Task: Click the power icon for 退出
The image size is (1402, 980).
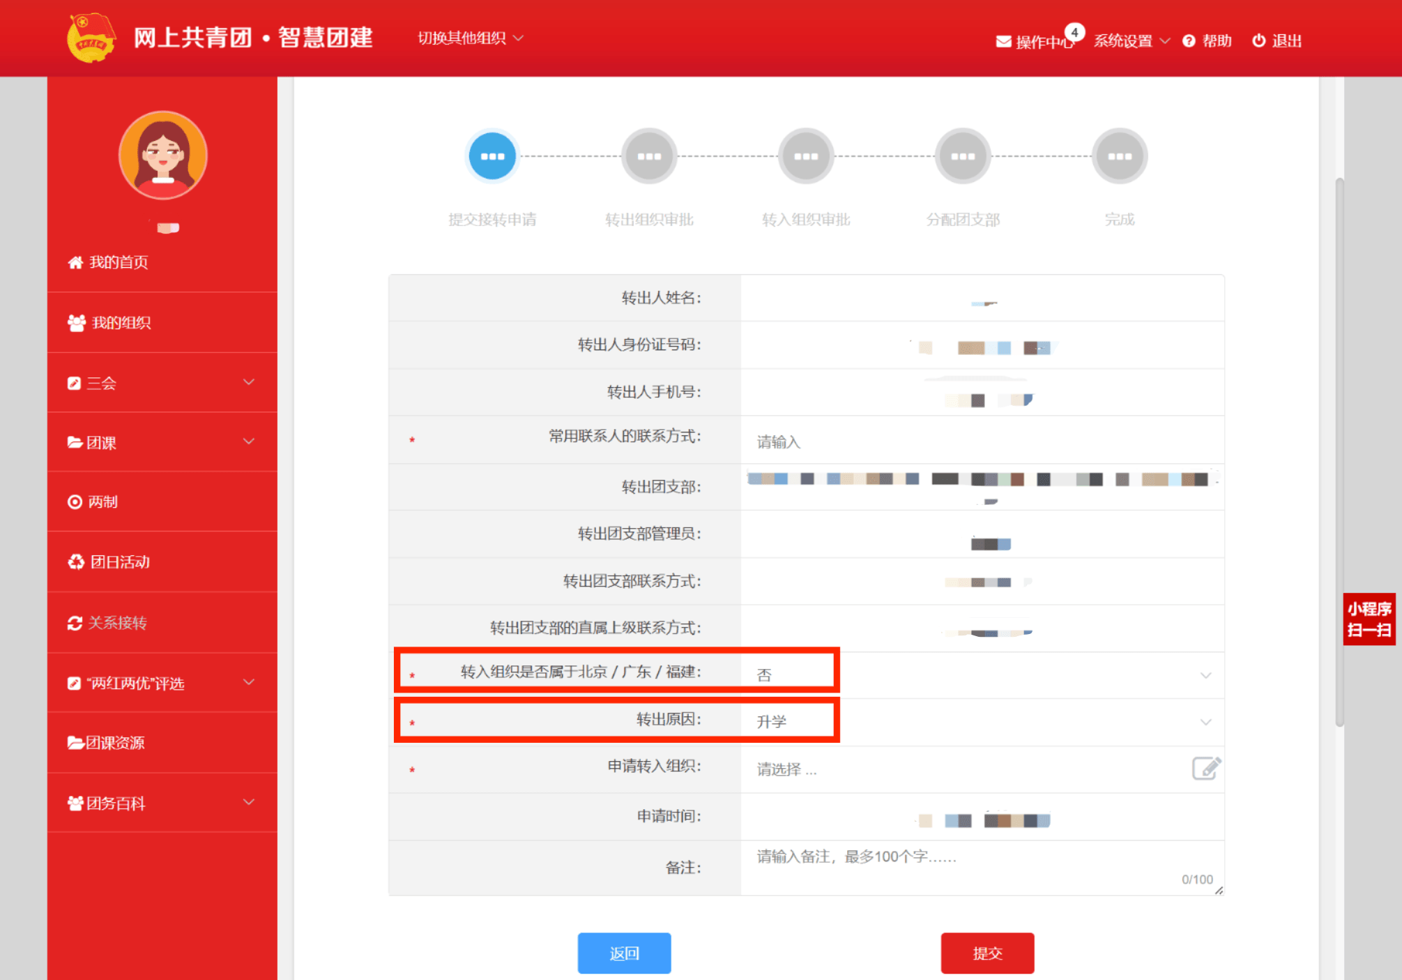Action: tap(1258, 40)
